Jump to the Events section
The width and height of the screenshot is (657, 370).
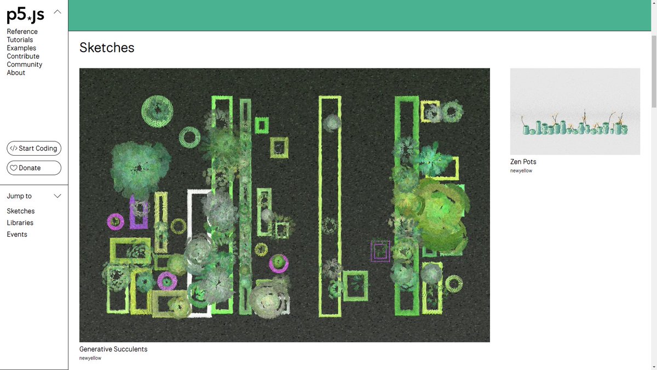point(17,234)
